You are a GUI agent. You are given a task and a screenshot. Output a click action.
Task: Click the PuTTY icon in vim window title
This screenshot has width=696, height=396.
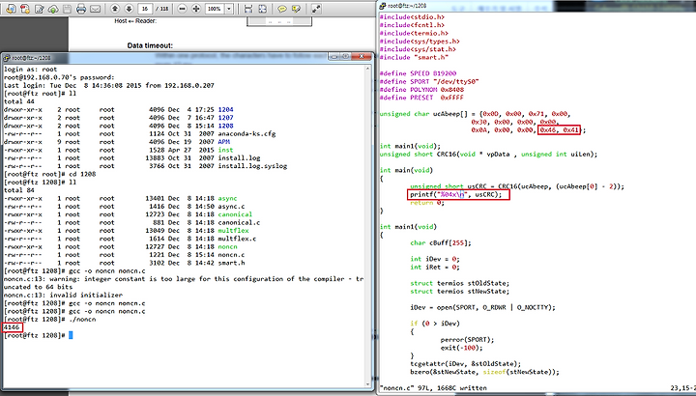coord(383,6)
